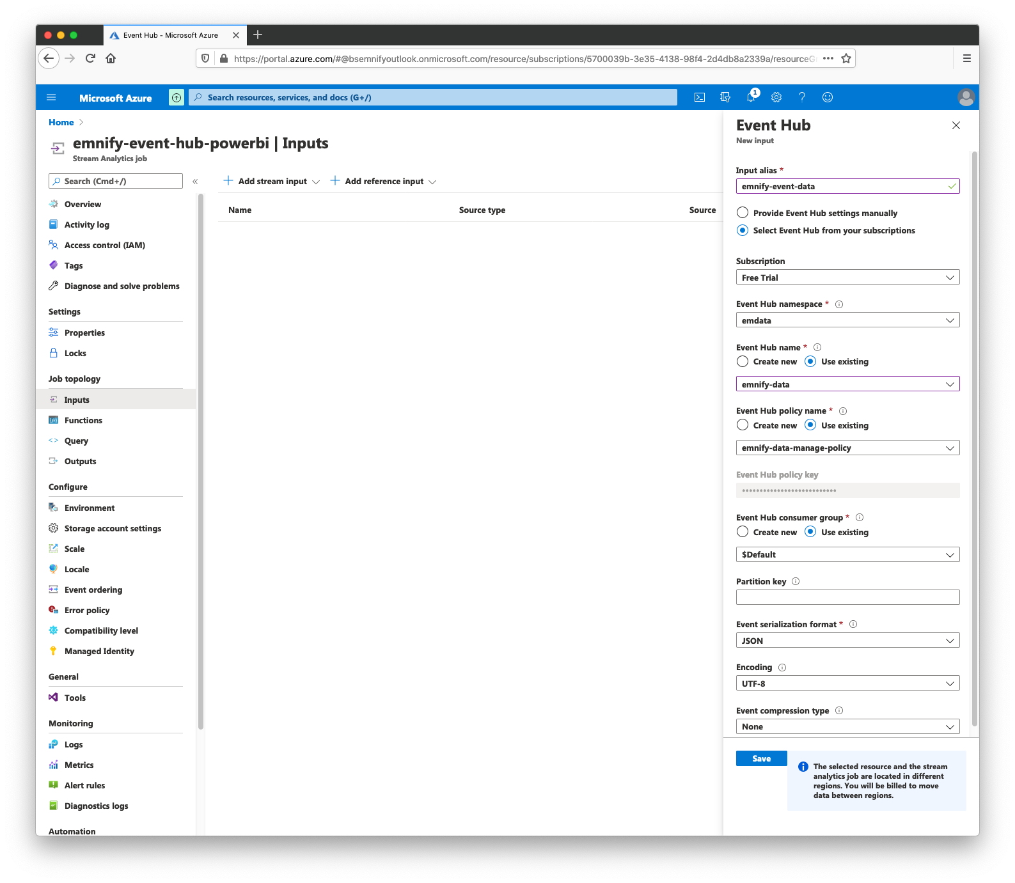Open Directory and subscription filter icon

[725, 97]
